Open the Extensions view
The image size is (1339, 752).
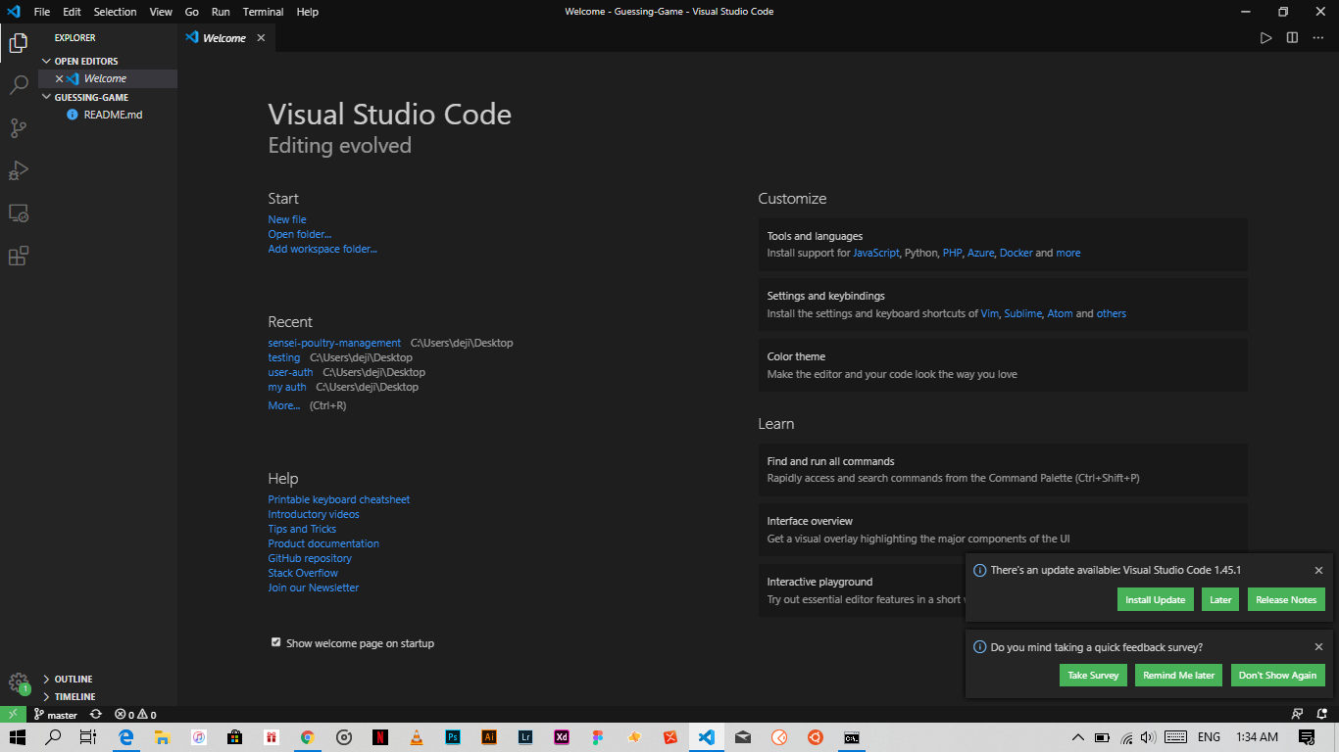pos(18,257)
